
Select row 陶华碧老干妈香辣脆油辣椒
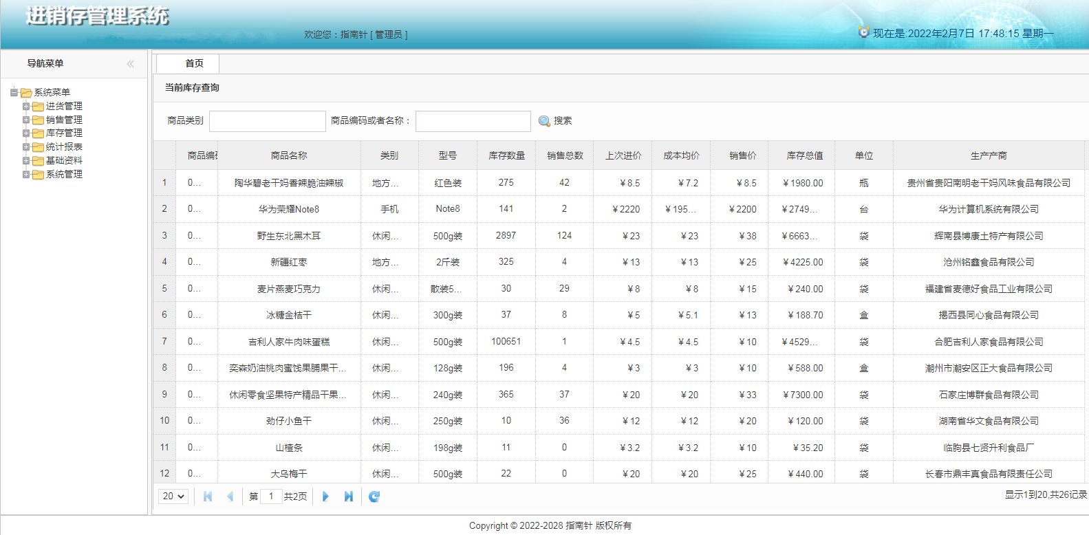pyautogui.click(x=618, y=183)
